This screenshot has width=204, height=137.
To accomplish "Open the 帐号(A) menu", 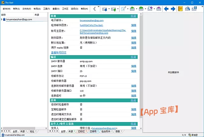I will point(37,9).
